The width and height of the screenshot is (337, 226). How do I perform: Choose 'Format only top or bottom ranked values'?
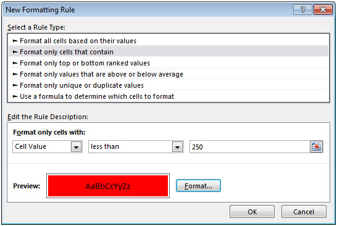point(168,63)
